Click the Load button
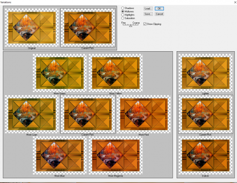This screenshot has height=183, width=237. click(x=148, y=9)
